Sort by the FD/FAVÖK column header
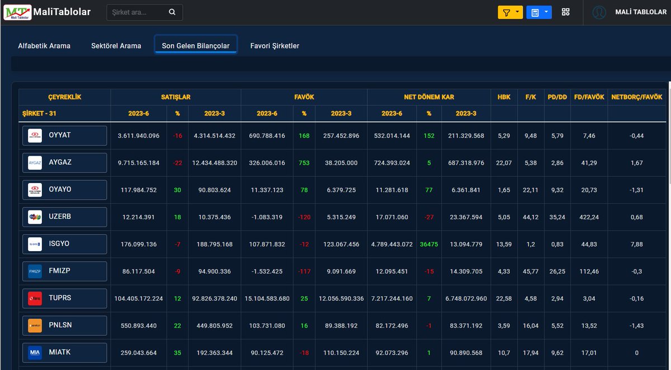The height and width of the screenshot is (370, 671). pos(589,97)
